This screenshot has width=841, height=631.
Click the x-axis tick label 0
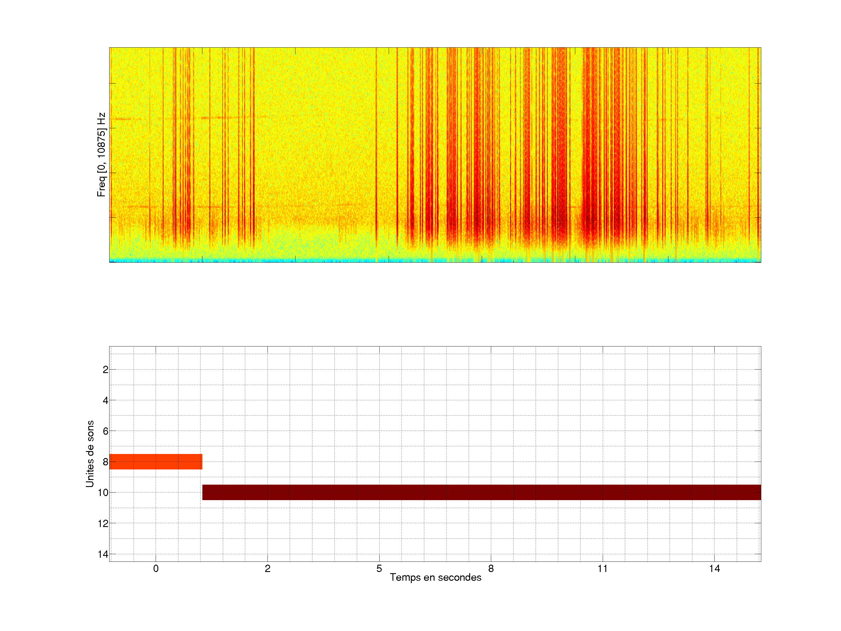pyautogui.click(x=156, y=568)
